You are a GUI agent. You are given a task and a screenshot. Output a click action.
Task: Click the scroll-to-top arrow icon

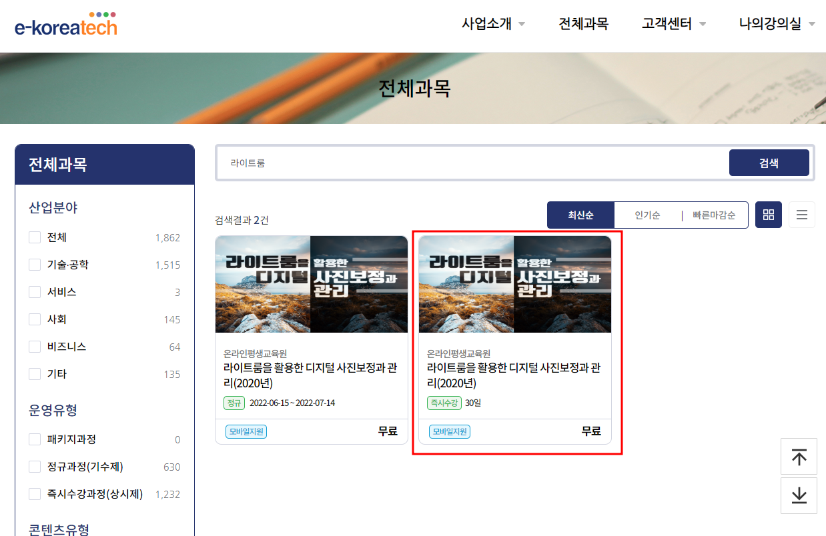(799, 456)
